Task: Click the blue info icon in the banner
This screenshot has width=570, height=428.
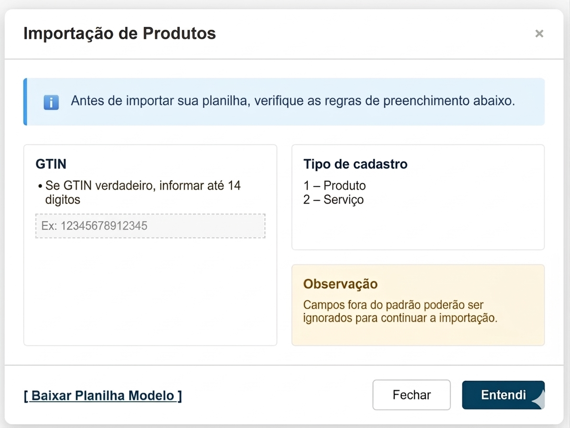Action: point(51,102)
